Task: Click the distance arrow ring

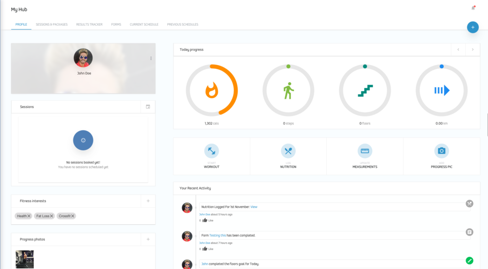Action: tap(442, 90)
